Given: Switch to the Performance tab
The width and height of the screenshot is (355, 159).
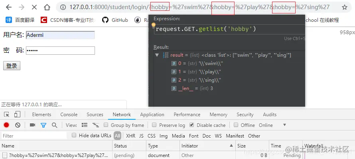Looking at the screenshot, I should (x=187, y=115).
